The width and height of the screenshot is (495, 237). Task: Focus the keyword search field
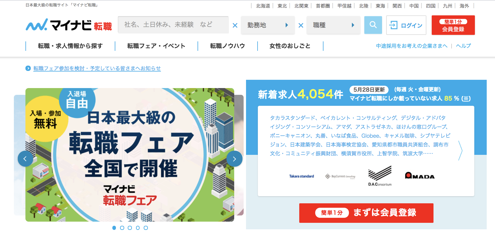173,25
